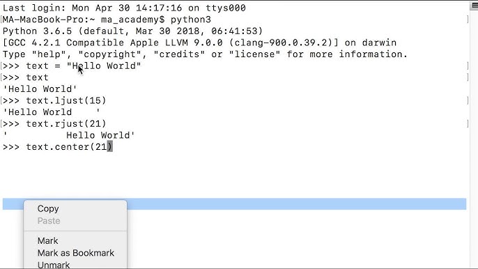Click the right mark bracket on the text.rjust(21) line
The image size is (478, 269).
tap(468, 124)
